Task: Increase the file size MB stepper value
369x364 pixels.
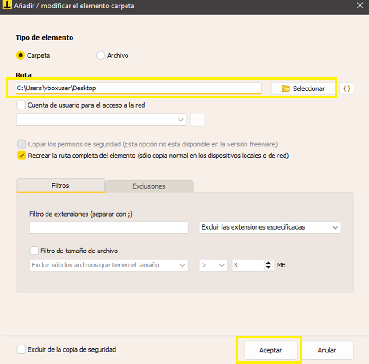Action: pos(268,263)
